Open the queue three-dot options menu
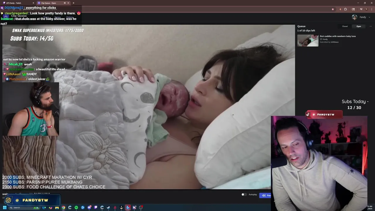 pyautogui.click(x=371, y=26)
